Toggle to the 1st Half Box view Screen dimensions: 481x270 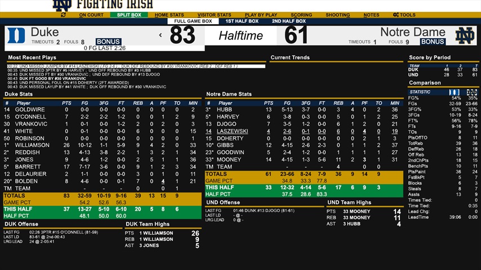click(242, 21)
